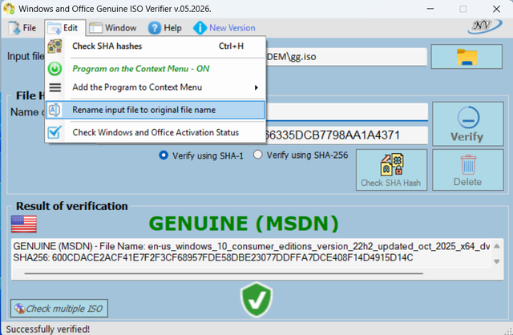Image resolution: width=513 pixels, height=335 pixels.
Task: Click the Verify button
Action: coord(468,123)
